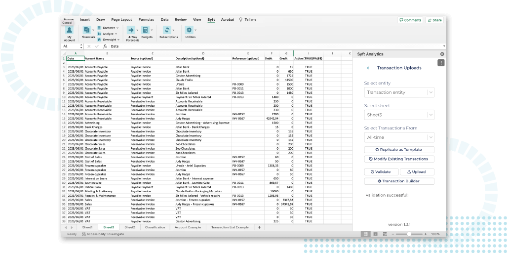507x253 pixels.
Task: Add a new sheet with plus icon
Action: pyautogui.click(x=259, y=227)
